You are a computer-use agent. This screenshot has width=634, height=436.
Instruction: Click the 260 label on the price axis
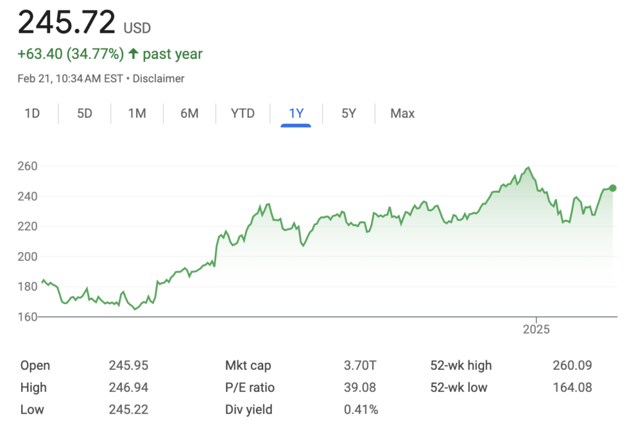[28, 166]
